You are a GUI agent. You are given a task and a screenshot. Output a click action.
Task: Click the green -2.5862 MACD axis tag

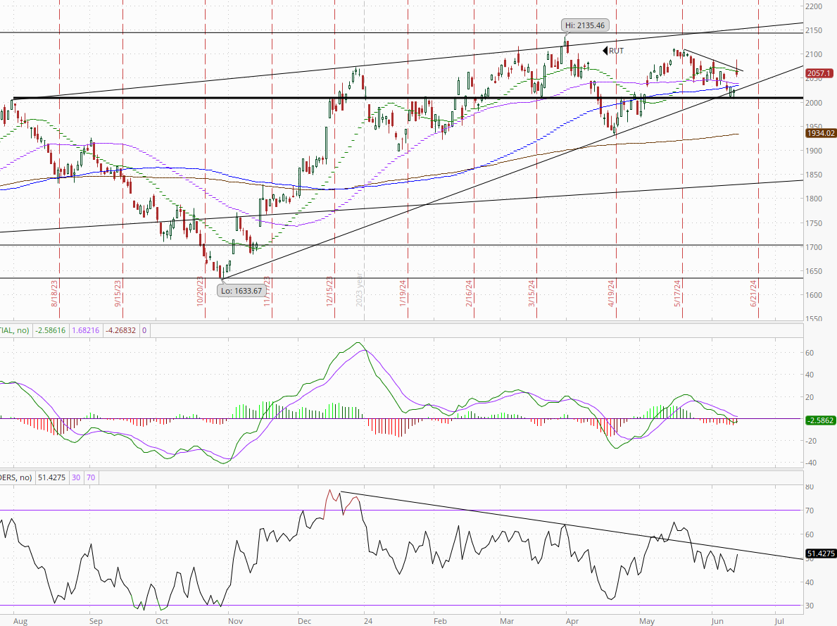click(820, 420)
